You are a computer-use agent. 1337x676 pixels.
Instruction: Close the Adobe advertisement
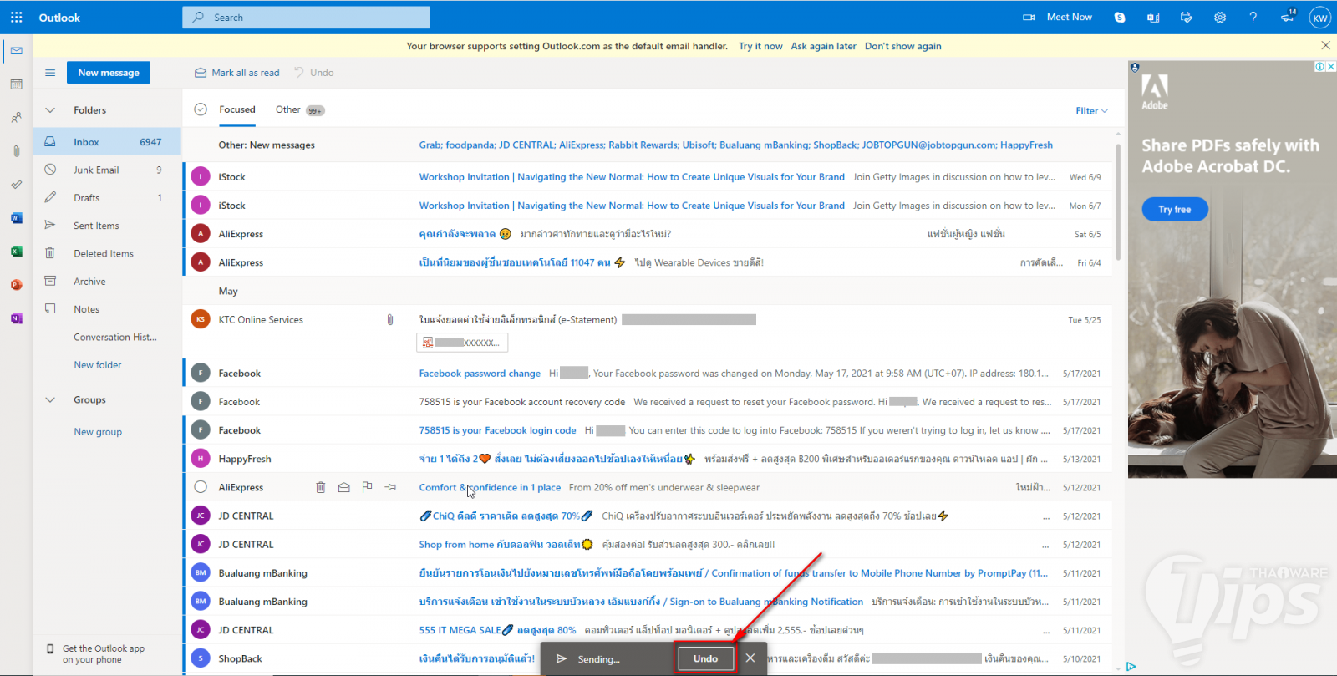tap(1331, 67)
